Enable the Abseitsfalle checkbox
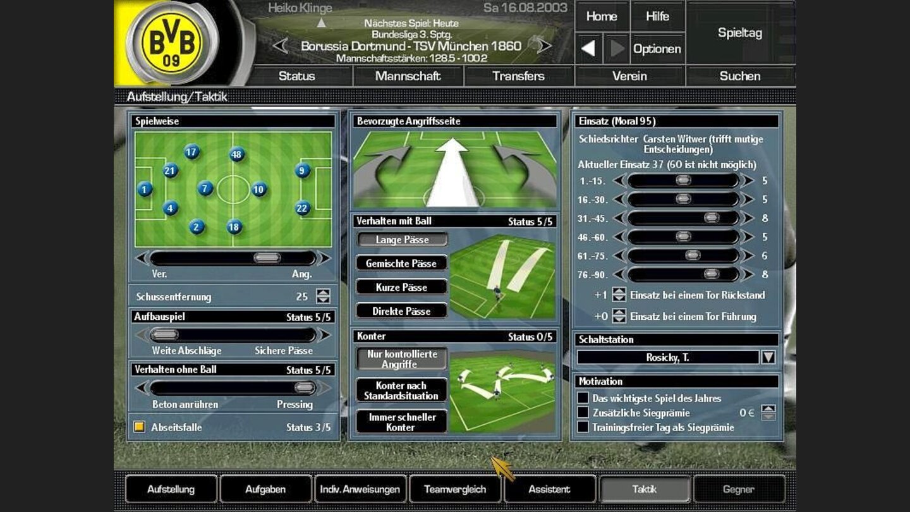Image resolution: width=910 pixels, height=512 pixels. [140, 427]
